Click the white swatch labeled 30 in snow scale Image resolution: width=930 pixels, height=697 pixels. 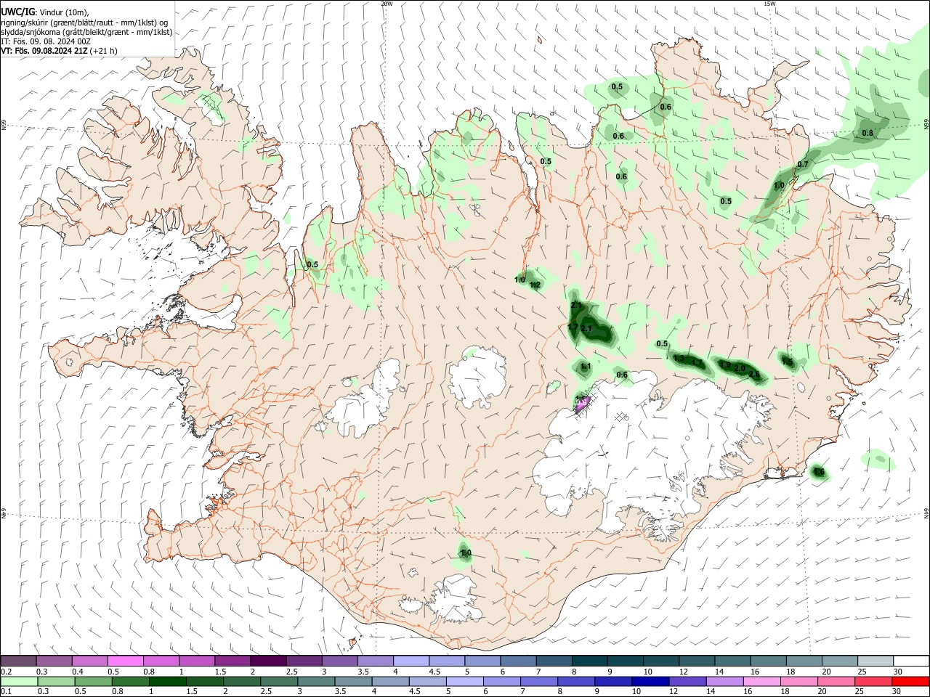pyautogui.click(x=910, y=661)
